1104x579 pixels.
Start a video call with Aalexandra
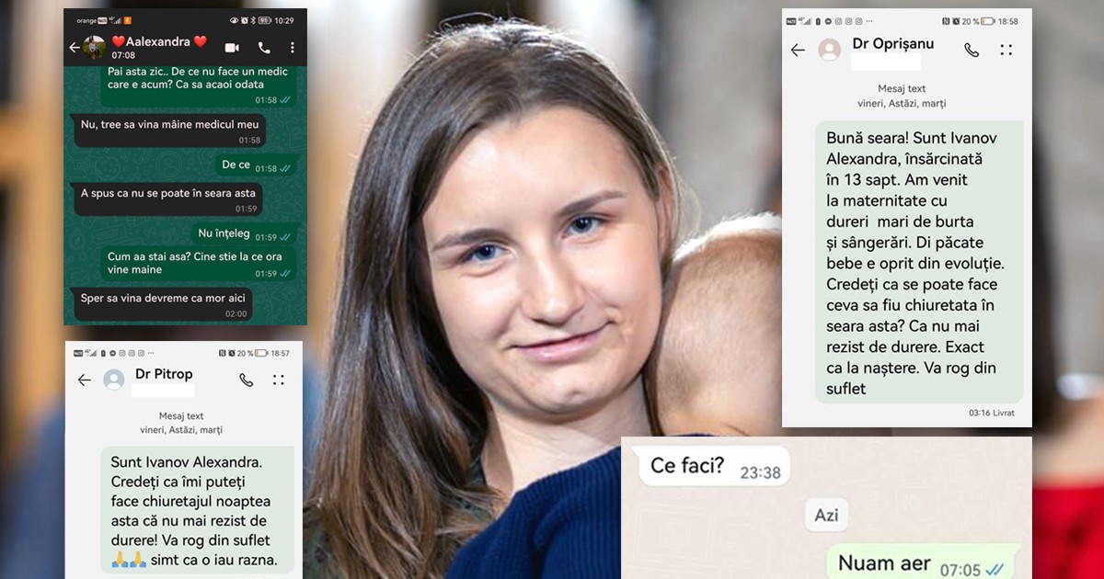(232, 48)
